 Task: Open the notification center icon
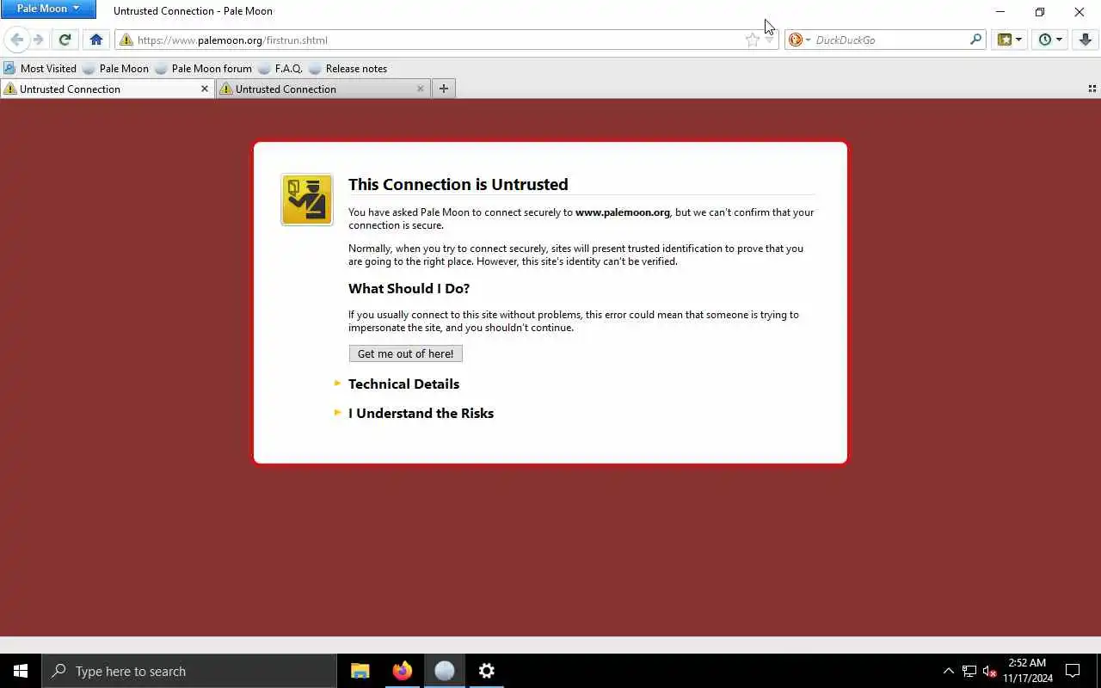click(x=1073, y=671)
